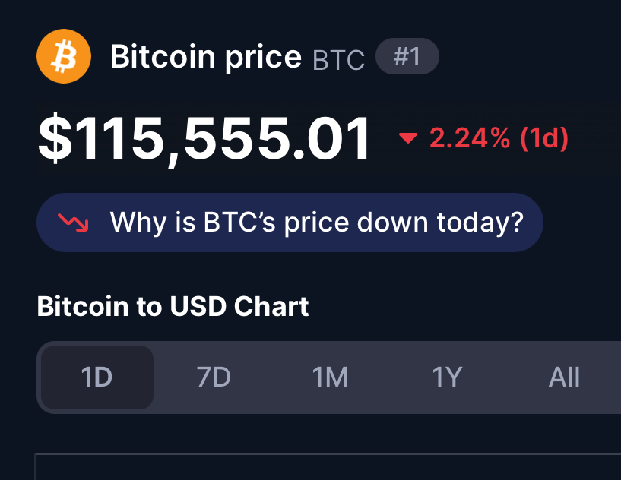This screenshot has width=621, height=480.
Task: Click the 2.24% daily change figure
Action: pyautogui.click(x=470, y=138)
